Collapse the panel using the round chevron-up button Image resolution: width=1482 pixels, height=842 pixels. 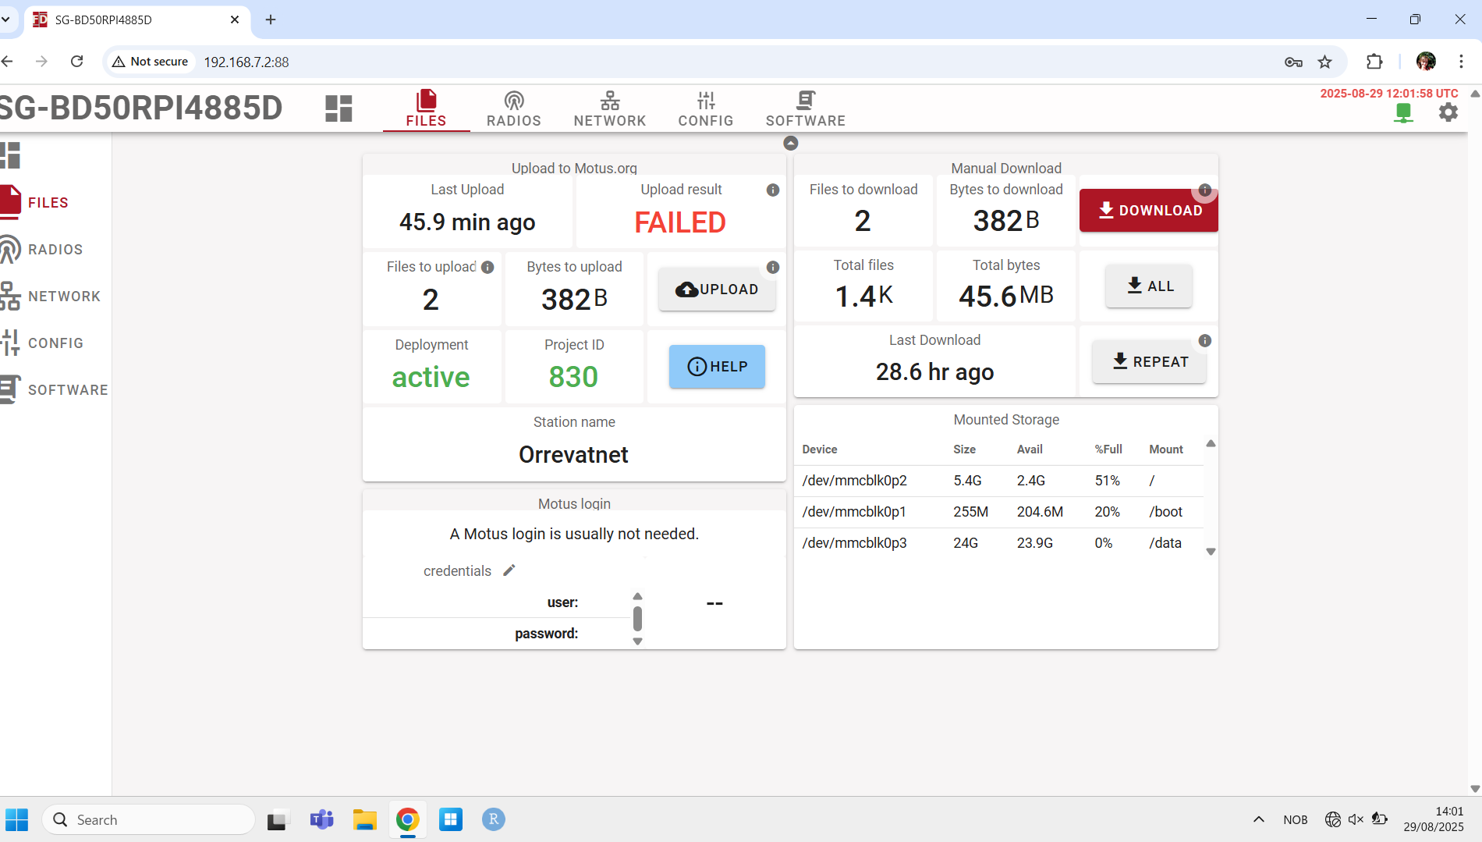coord(790,143)
